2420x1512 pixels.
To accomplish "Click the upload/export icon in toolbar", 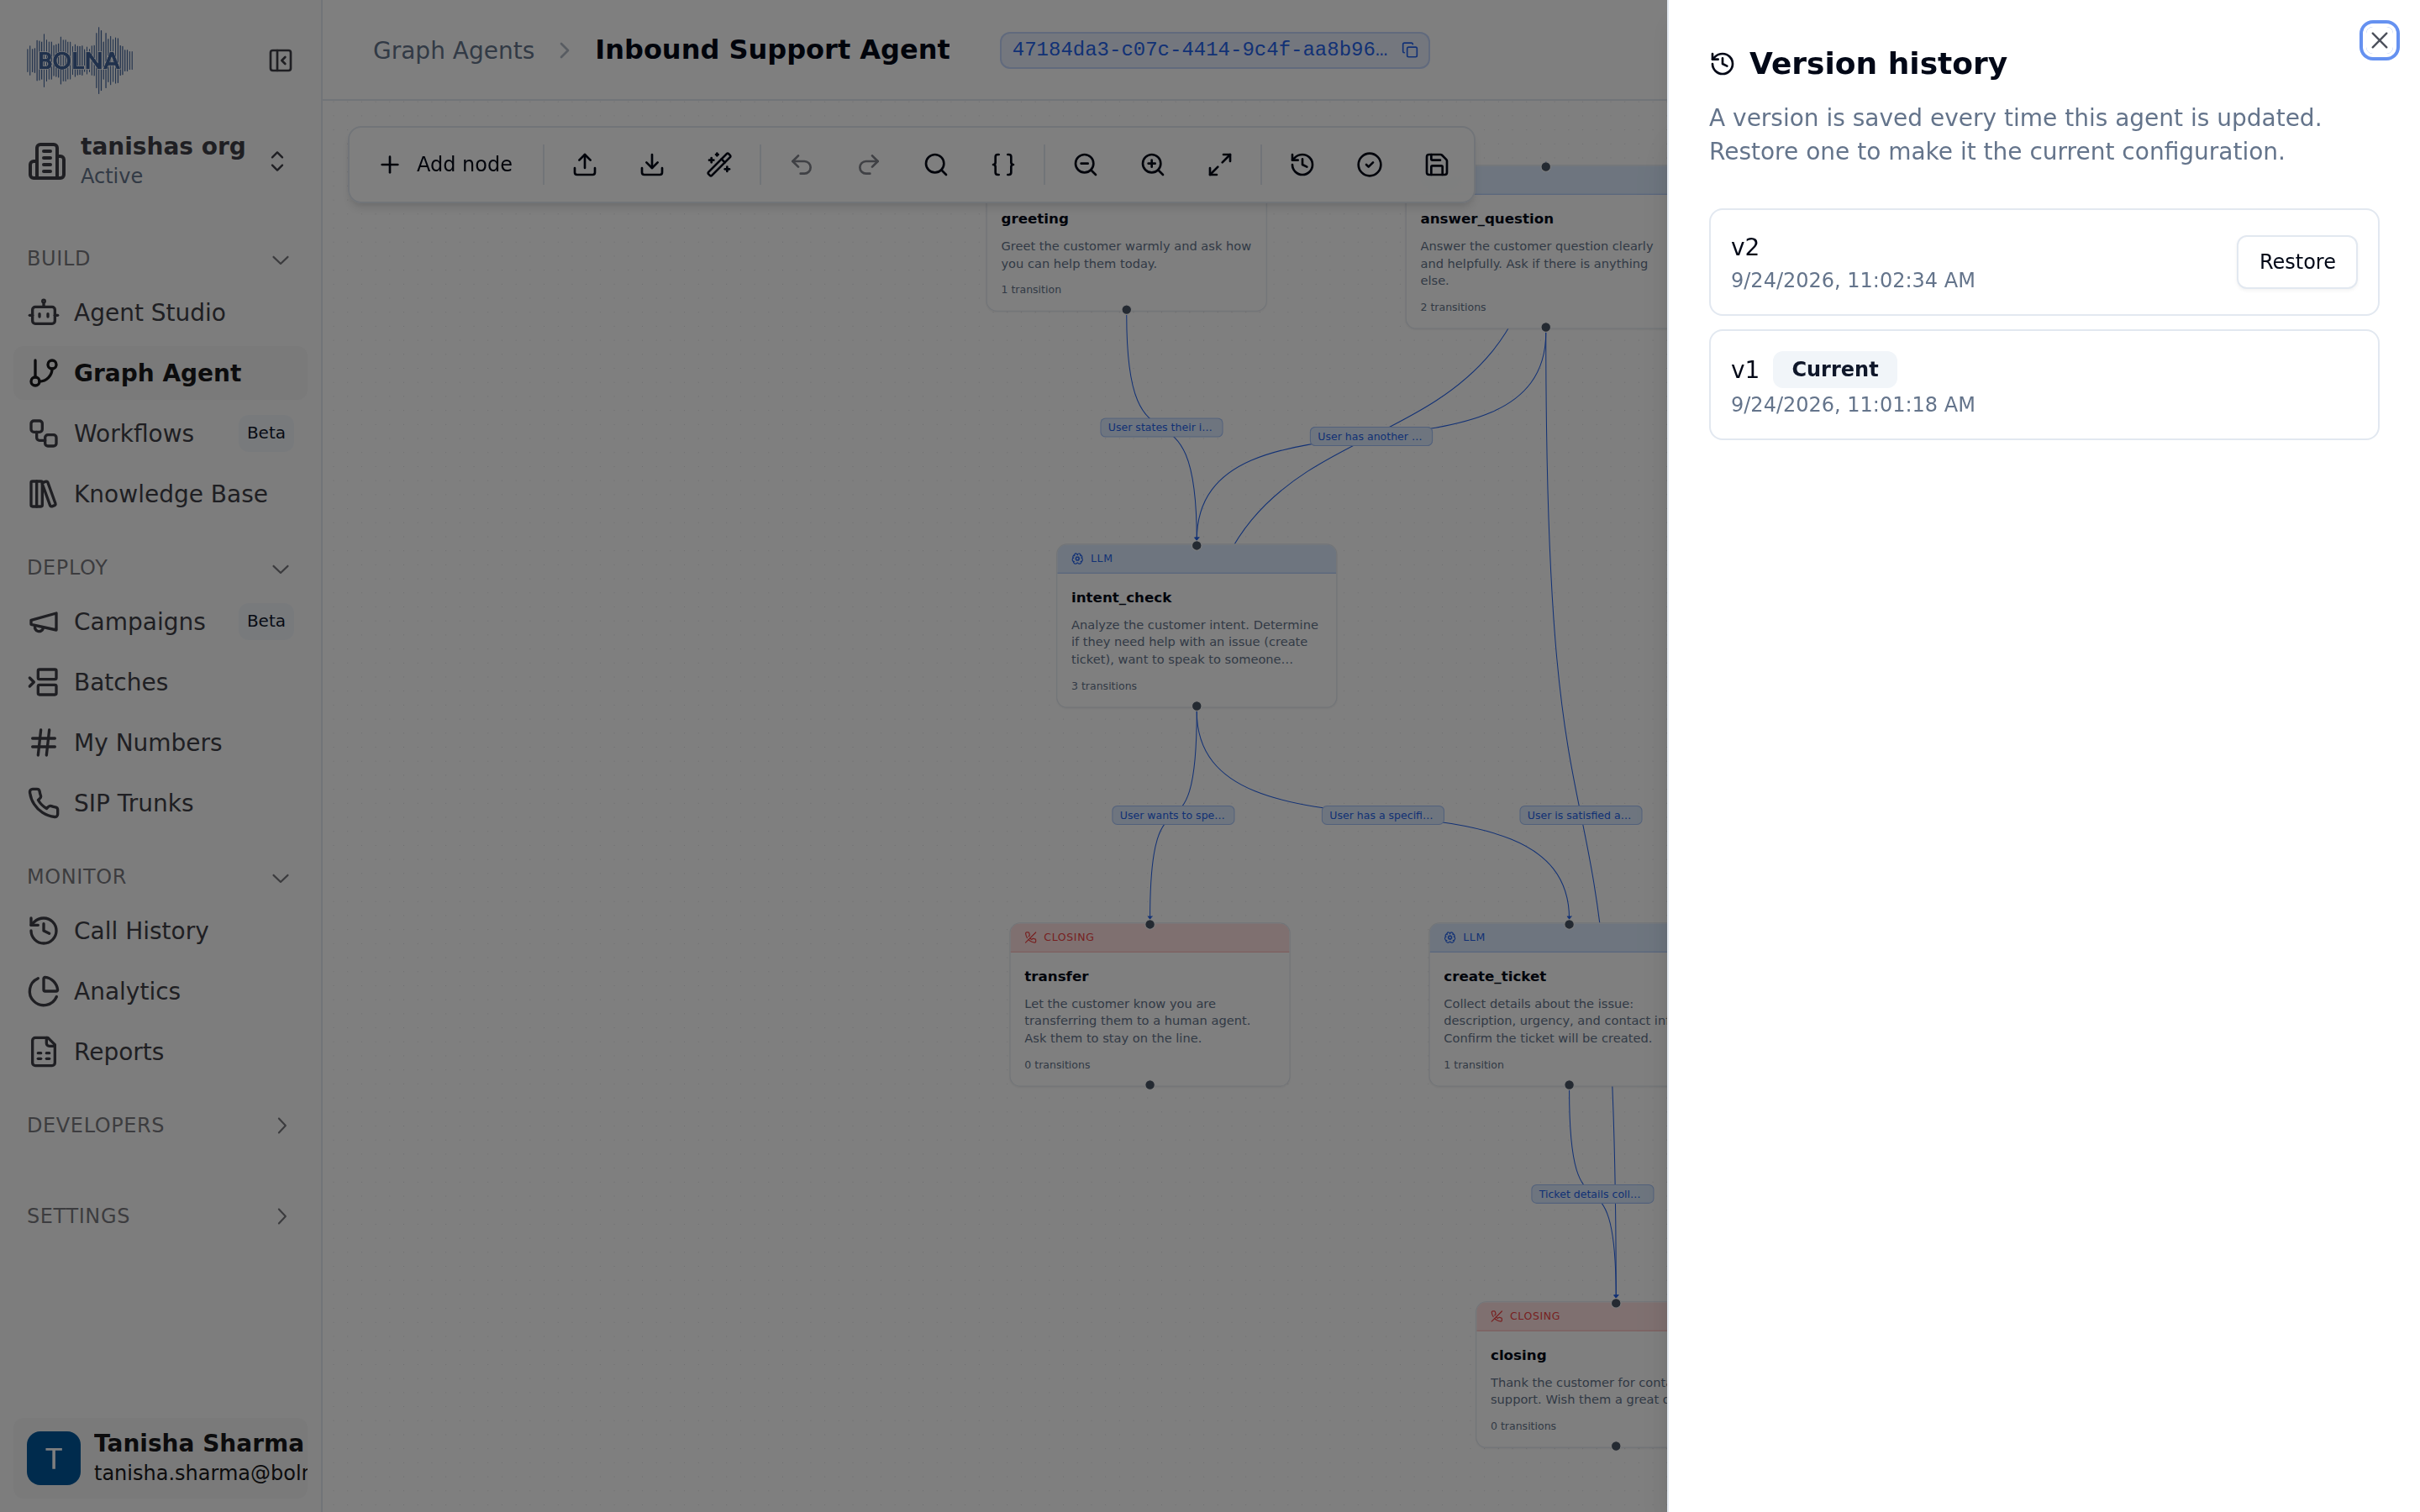I will 585,164.
